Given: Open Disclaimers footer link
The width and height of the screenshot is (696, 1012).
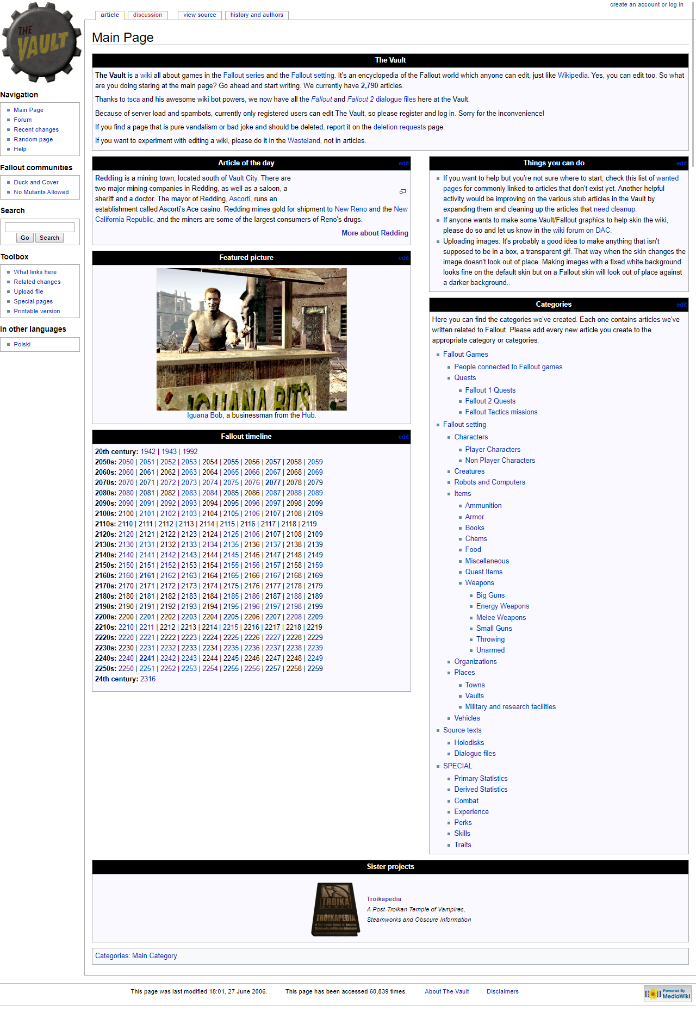Looking at the screenshot, I should coord(503,992).
